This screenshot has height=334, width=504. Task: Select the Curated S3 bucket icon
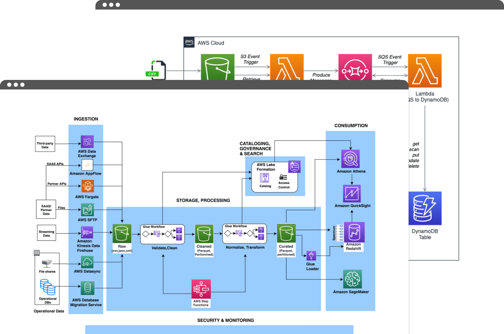(286, 233)
